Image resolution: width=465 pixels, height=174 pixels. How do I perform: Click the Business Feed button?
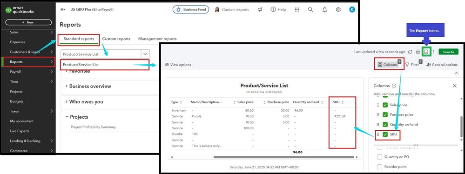click(x=191, y=9)
